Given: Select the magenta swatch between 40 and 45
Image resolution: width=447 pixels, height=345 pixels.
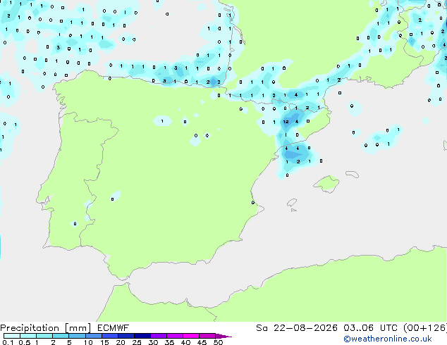Looking at the screenshot, I should pyautogui.click(x=191, y=336).
